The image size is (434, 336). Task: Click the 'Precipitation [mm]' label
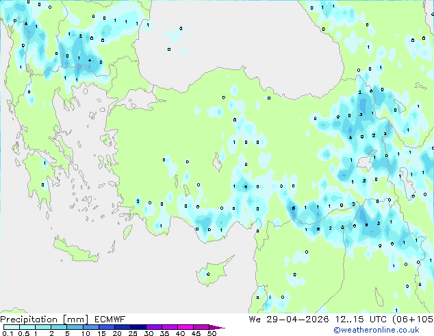tap(44, 320)
